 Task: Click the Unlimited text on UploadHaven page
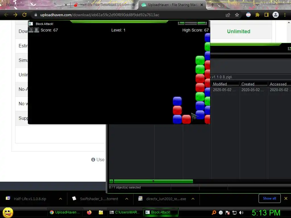pyautogui.click(x=239, y=31)
